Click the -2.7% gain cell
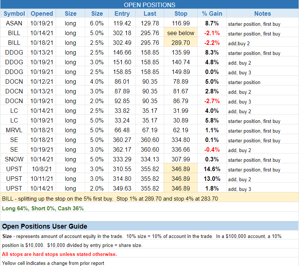The image size is (299, 266). pos(212,101)
